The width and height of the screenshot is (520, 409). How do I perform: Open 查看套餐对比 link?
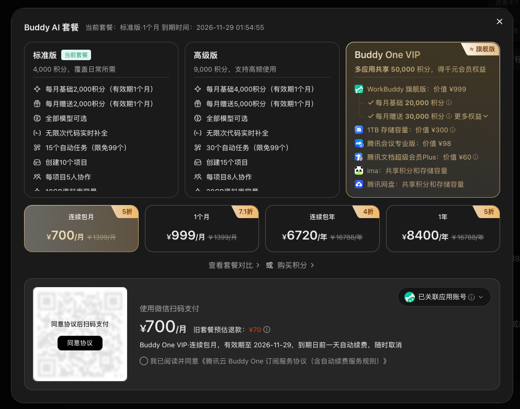coord(234,265)
